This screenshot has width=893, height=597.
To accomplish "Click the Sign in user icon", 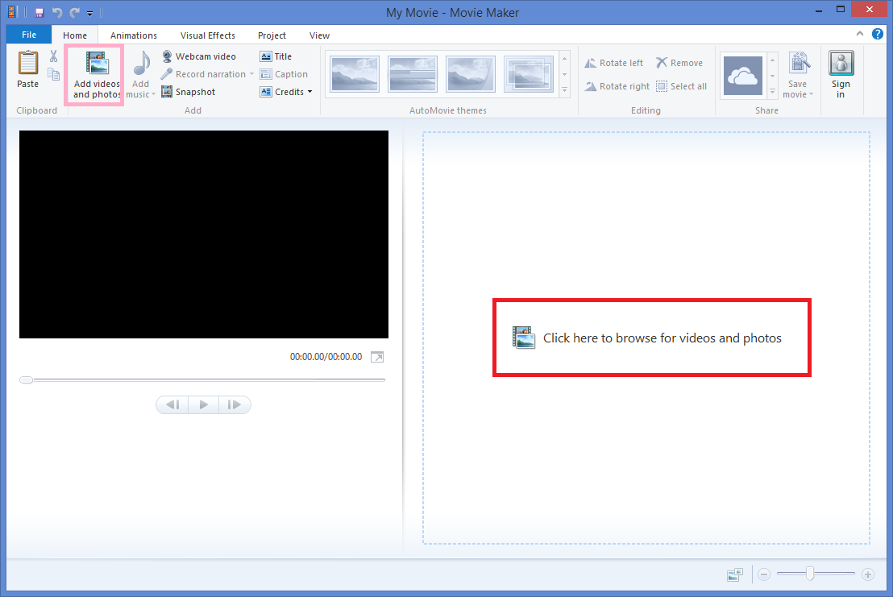I will click(841, 63).
